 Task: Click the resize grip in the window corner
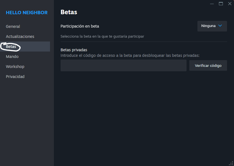[231, 163]
